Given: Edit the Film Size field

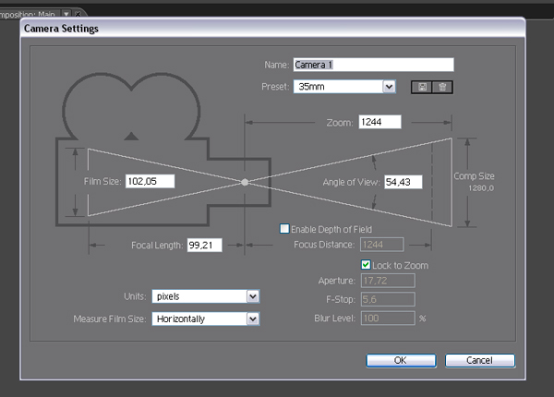Looking at the screenshot, I should 150,182.
